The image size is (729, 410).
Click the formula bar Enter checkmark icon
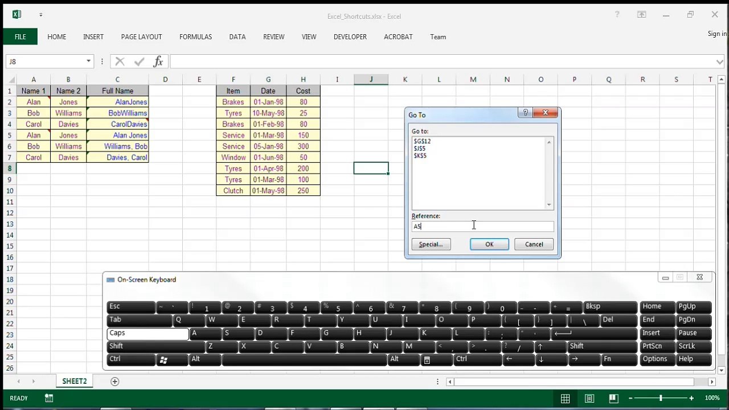click(139, 61)
